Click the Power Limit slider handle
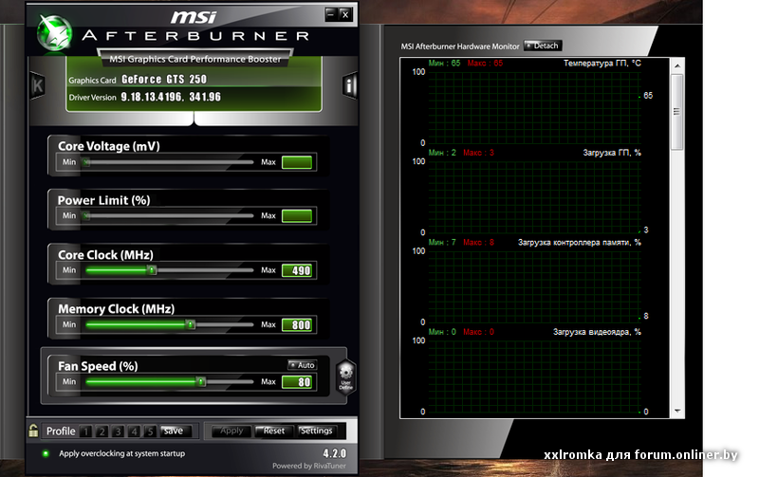The height and width of the screenshot is (477, 759). click(86, 216)
